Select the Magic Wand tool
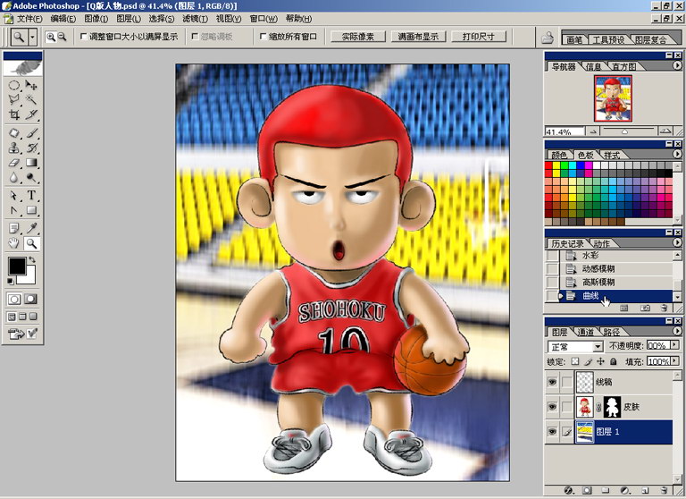686x499 pixels. pyautogui.click(x=31, y=99)
